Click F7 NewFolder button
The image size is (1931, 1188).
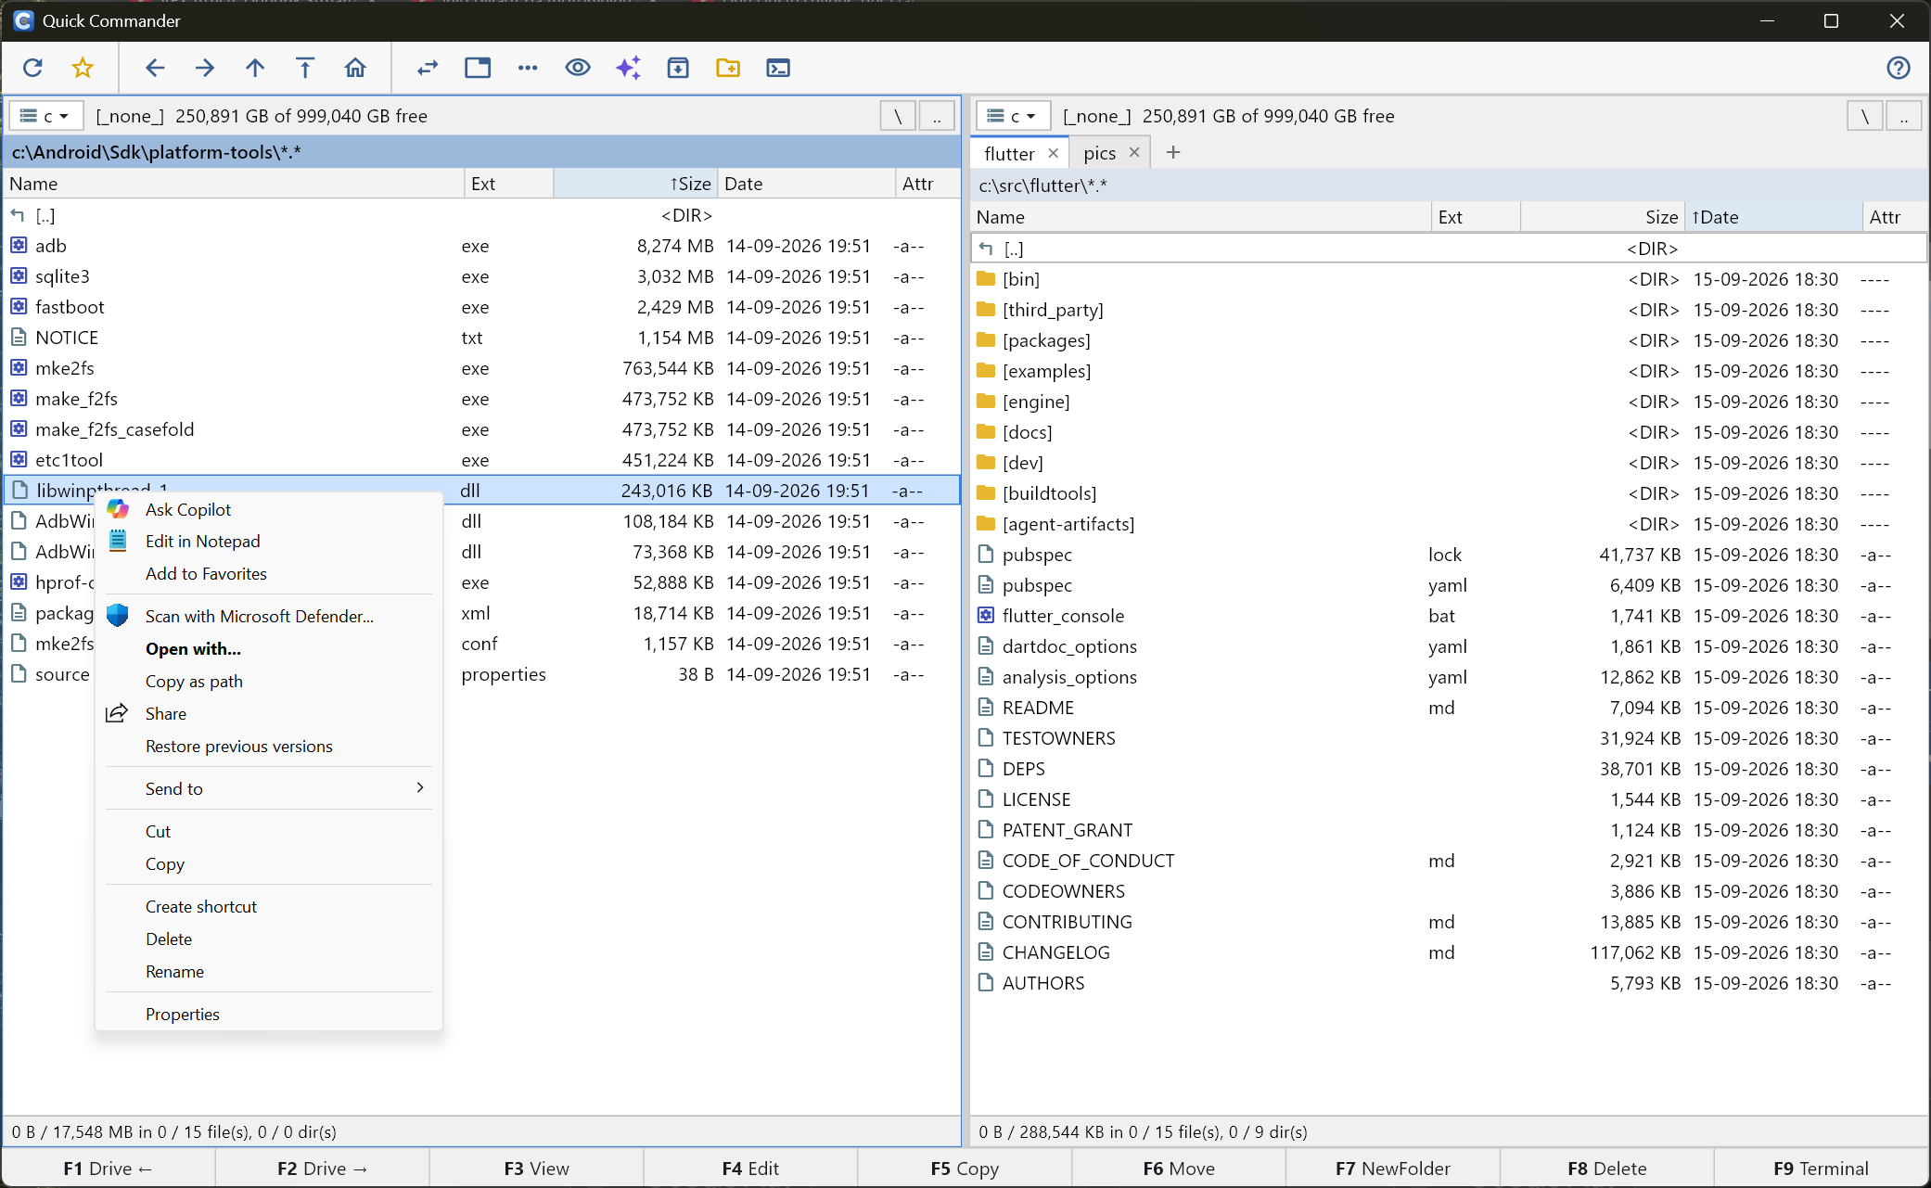click(x=1393, y=1169)
